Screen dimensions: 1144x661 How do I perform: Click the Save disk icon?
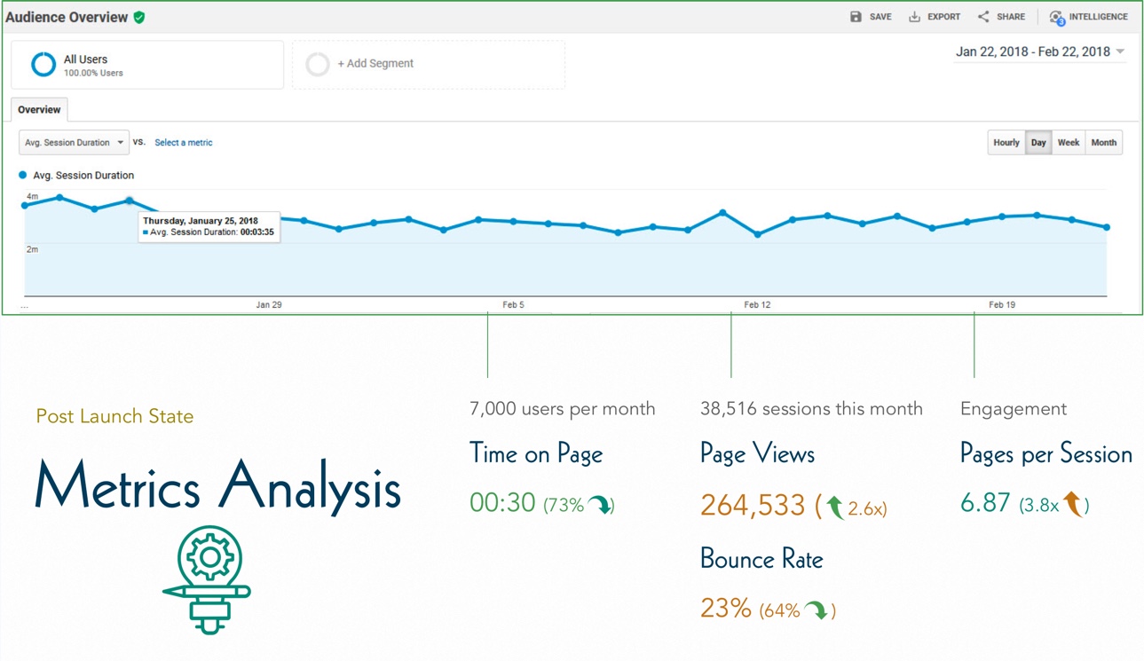856,17
